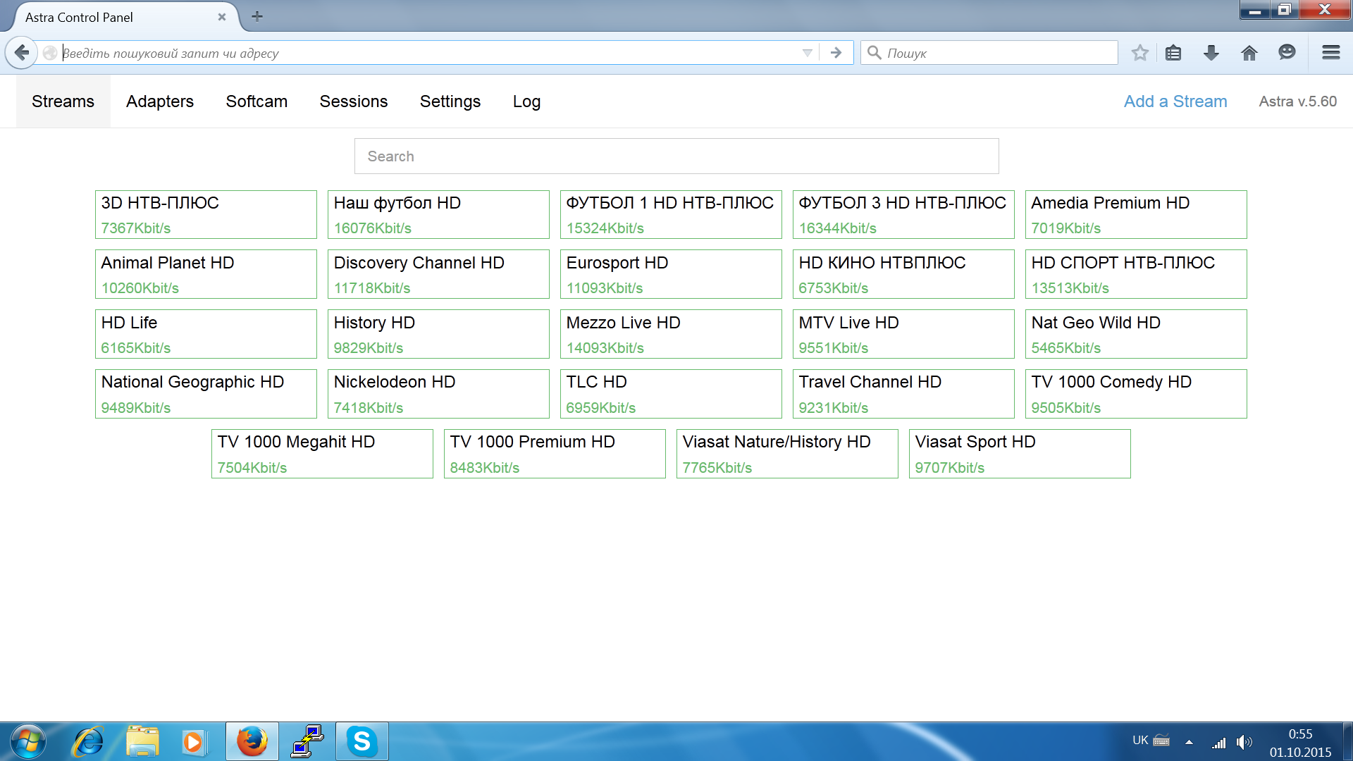Open the Log tab

click(526, 101)
